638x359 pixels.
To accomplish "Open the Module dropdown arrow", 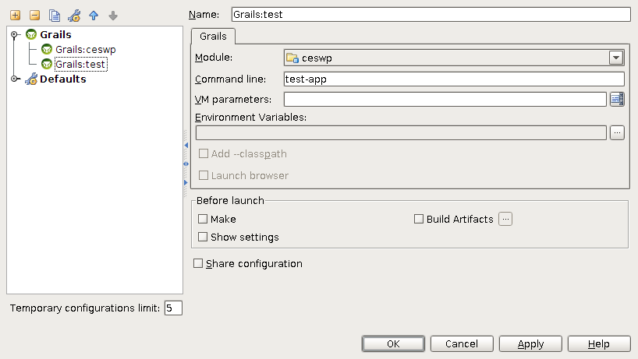I will point(616,58).
